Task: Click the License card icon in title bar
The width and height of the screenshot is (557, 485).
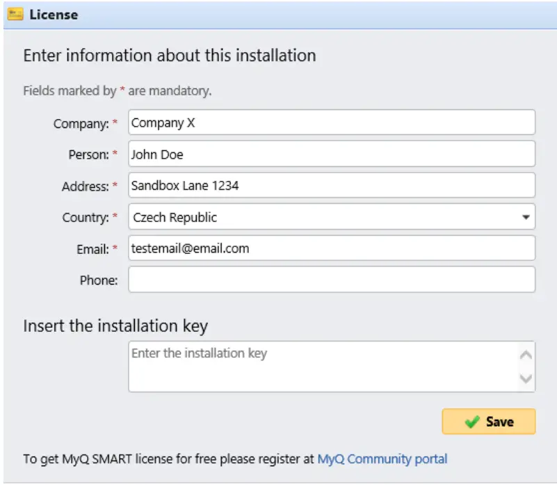Action: click(x=15, y=15)
